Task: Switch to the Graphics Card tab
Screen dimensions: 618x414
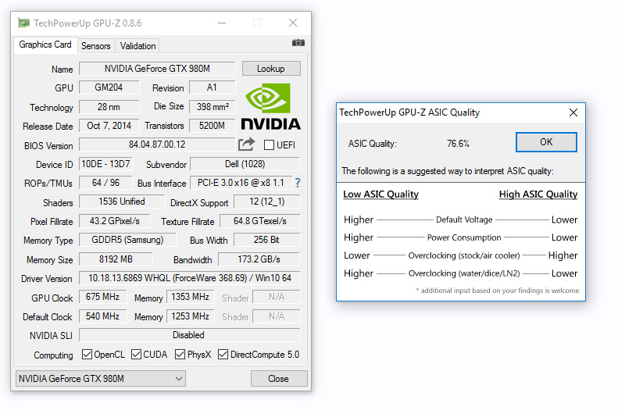Action: pyautogui.click(x=45, y=45)
